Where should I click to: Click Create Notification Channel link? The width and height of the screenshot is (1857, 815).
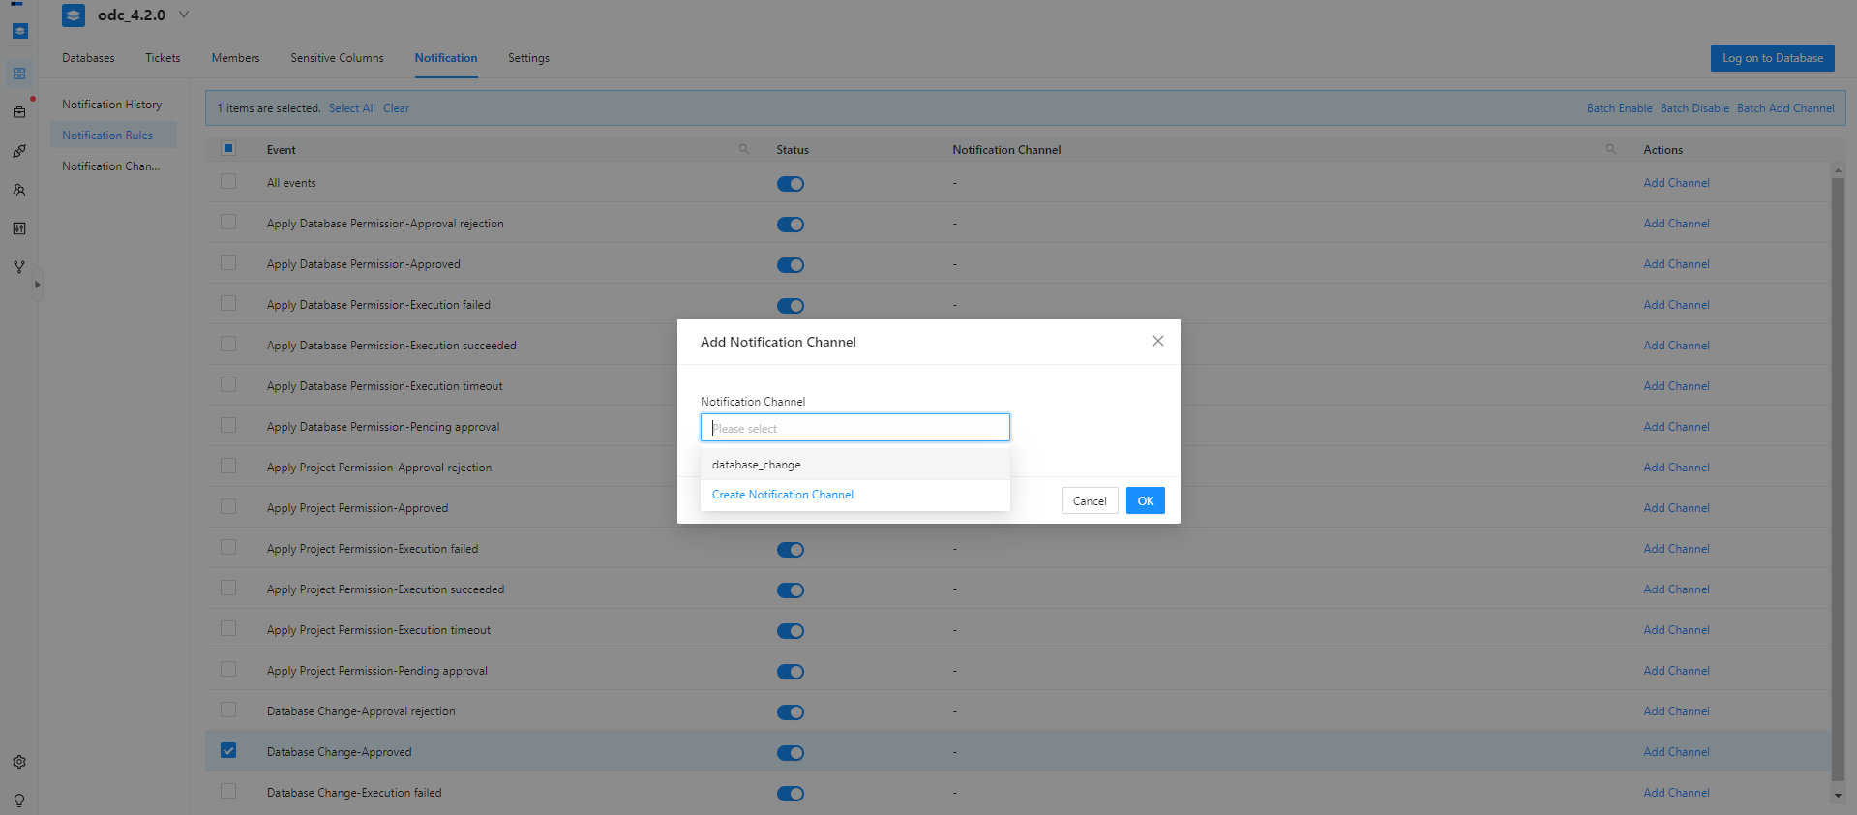coord(783,495)
